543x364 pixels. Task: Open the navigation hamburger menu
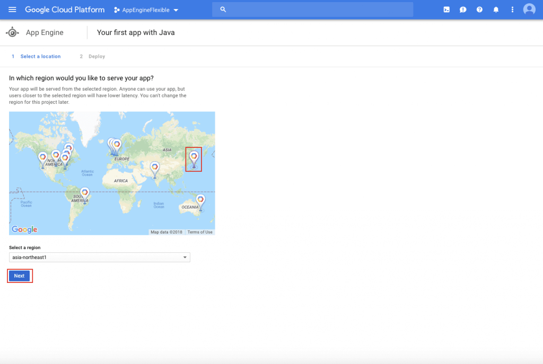pos(12,9)
